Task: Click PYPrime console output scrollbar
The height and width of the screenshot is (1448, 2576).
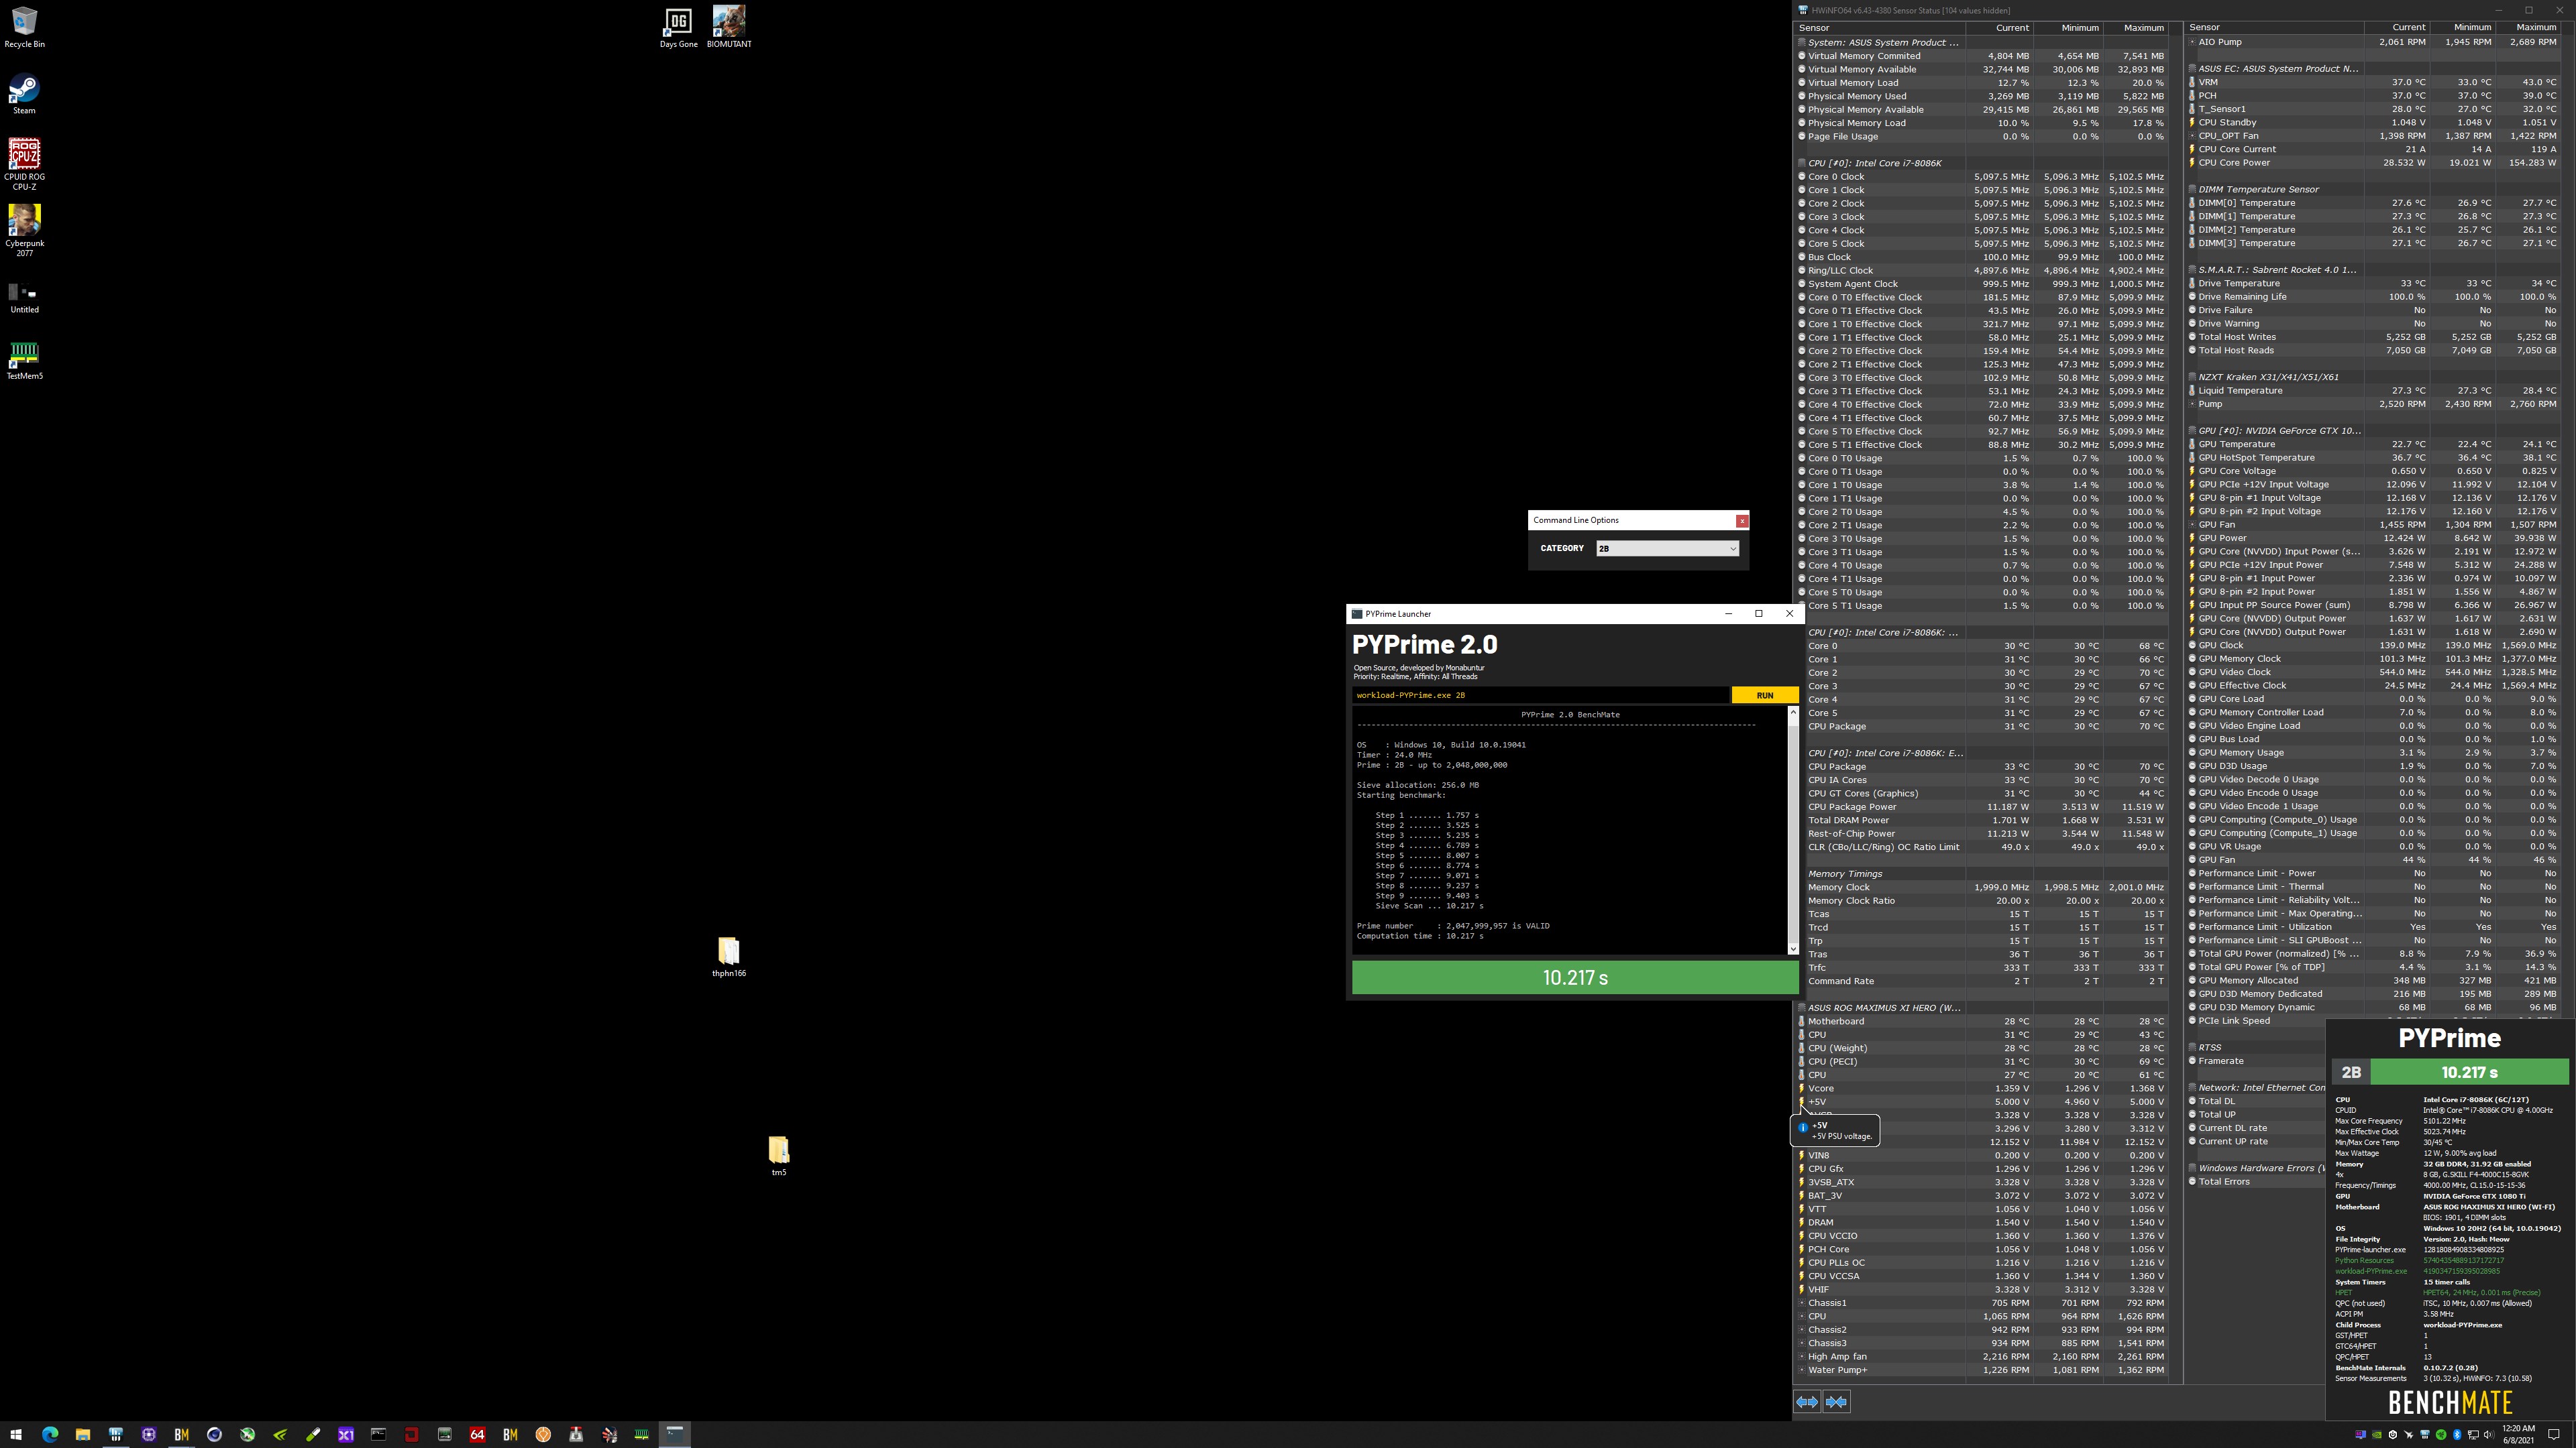Action: 1793,831
